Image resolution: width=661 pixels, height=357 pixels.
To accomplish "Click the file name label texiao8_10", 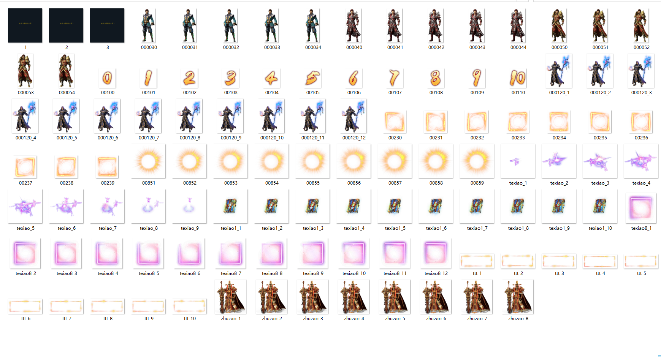I will (354, 273).
